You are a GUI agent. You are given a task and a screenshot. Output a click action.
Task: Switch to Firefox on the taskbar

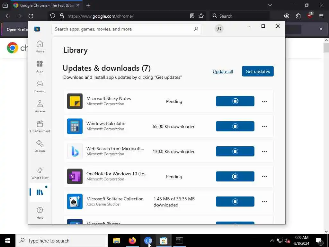[132, 241]
